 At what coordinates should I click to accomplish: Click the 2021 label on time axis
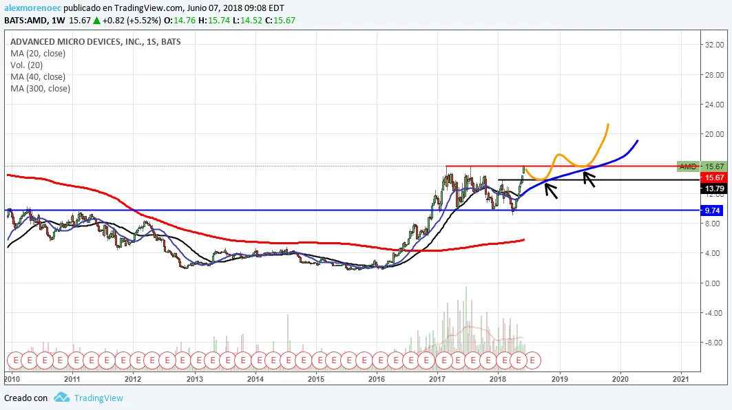point(681,379)
